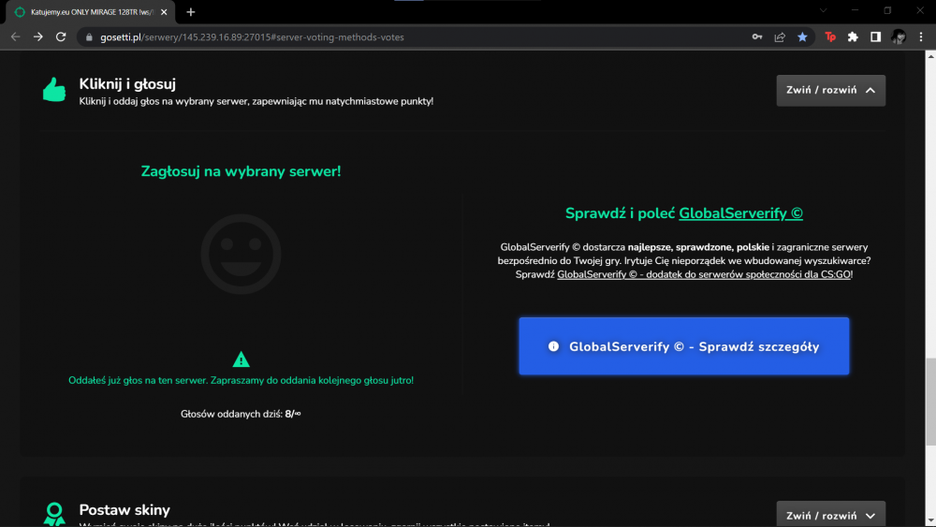Click the smiley face vote icon
936x527 pixels.
point(241,254)
